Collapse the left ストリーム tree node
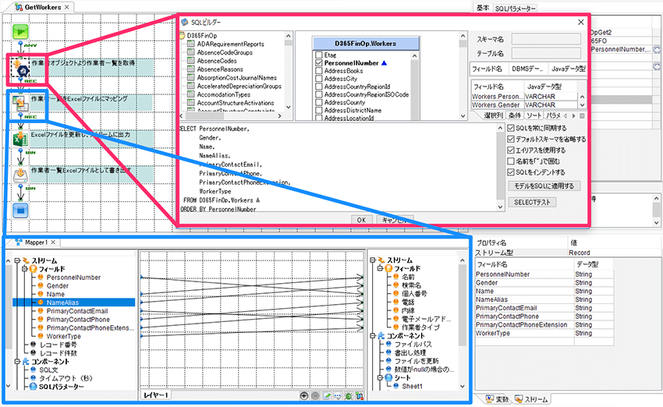Image resolution: width=663 pixels, height=407 pixels. click(19, 260)
